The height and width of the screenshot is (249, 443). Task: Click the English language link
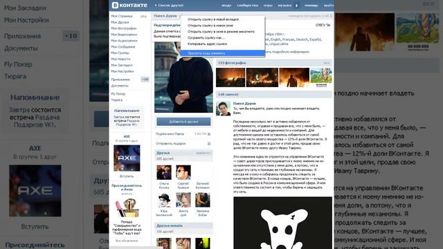pyautogui.click(x=275, y=39)
